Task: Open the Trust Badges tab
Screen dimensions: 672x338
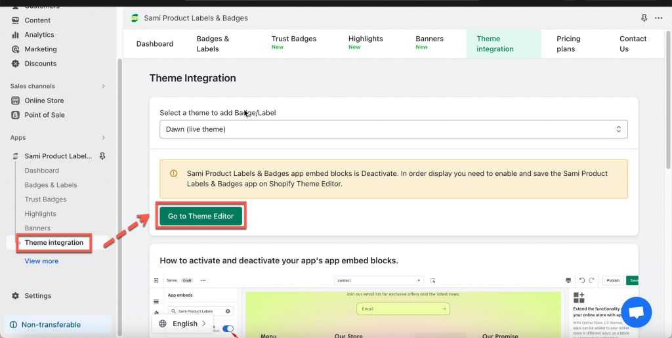Action: click(293, 44)
